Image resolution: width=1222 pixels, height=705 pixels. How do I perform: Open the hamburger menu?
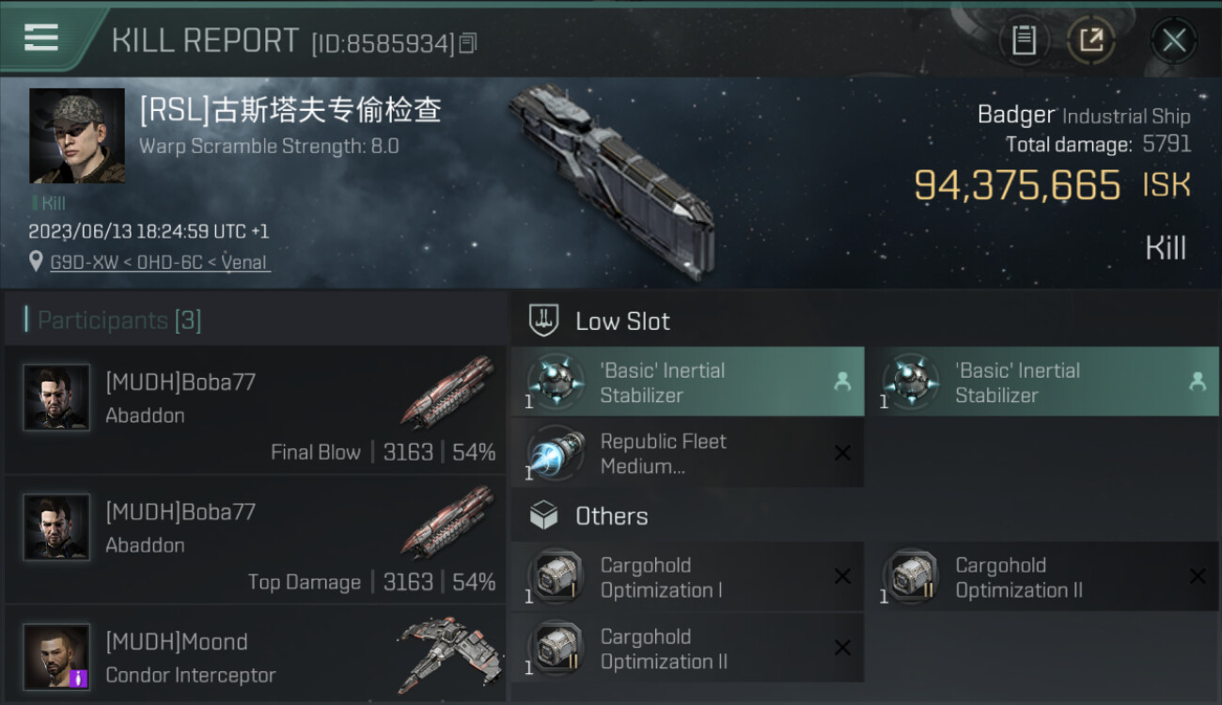pos(41,38)
